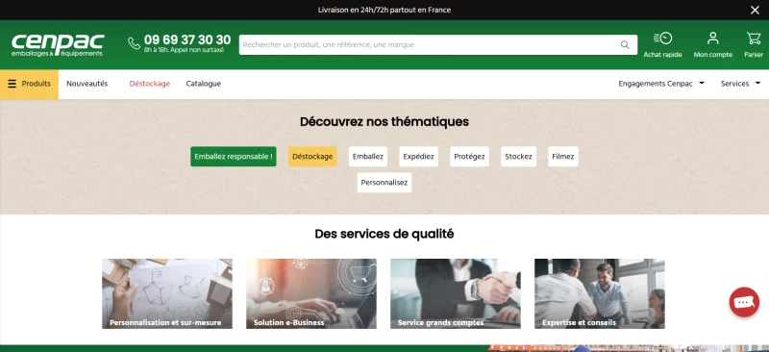Image resolution: width=769 pixels, height=352 pixels.
Task: Expand the Engagements Cenpac dropdown
Action: [661, 84]
